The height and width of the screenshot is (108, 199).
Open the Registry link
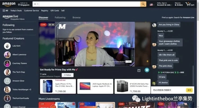[x=45, y=11]
